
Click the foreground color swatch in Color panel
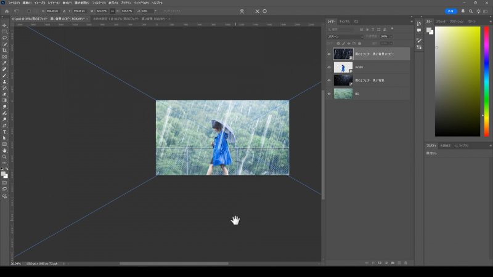428,30
